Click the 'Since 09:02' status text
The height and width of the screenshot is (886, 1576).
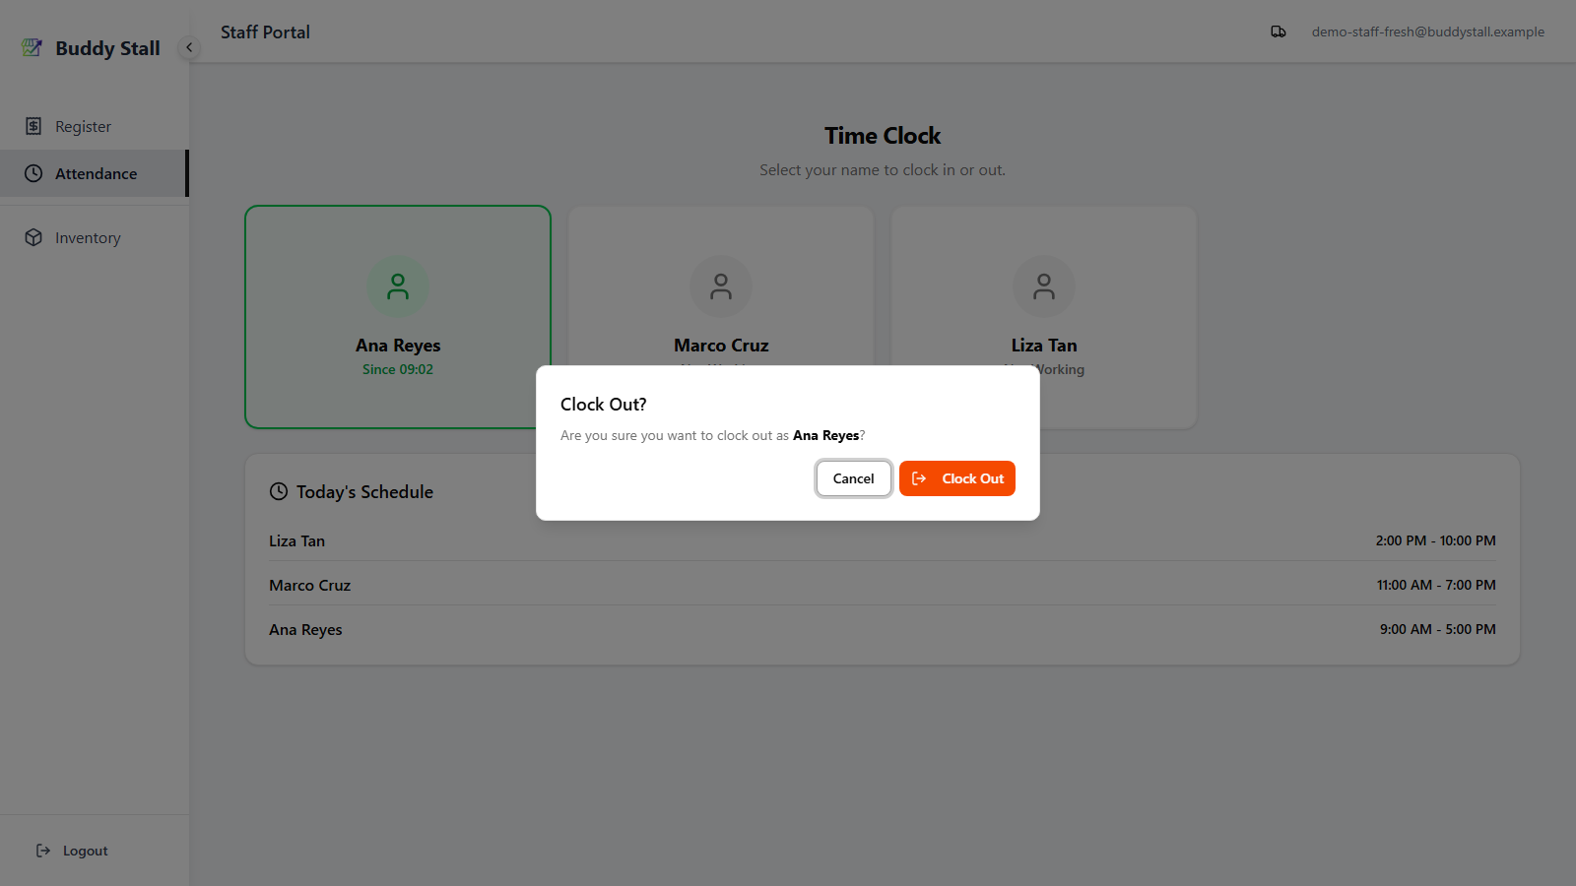pos(398,369)
